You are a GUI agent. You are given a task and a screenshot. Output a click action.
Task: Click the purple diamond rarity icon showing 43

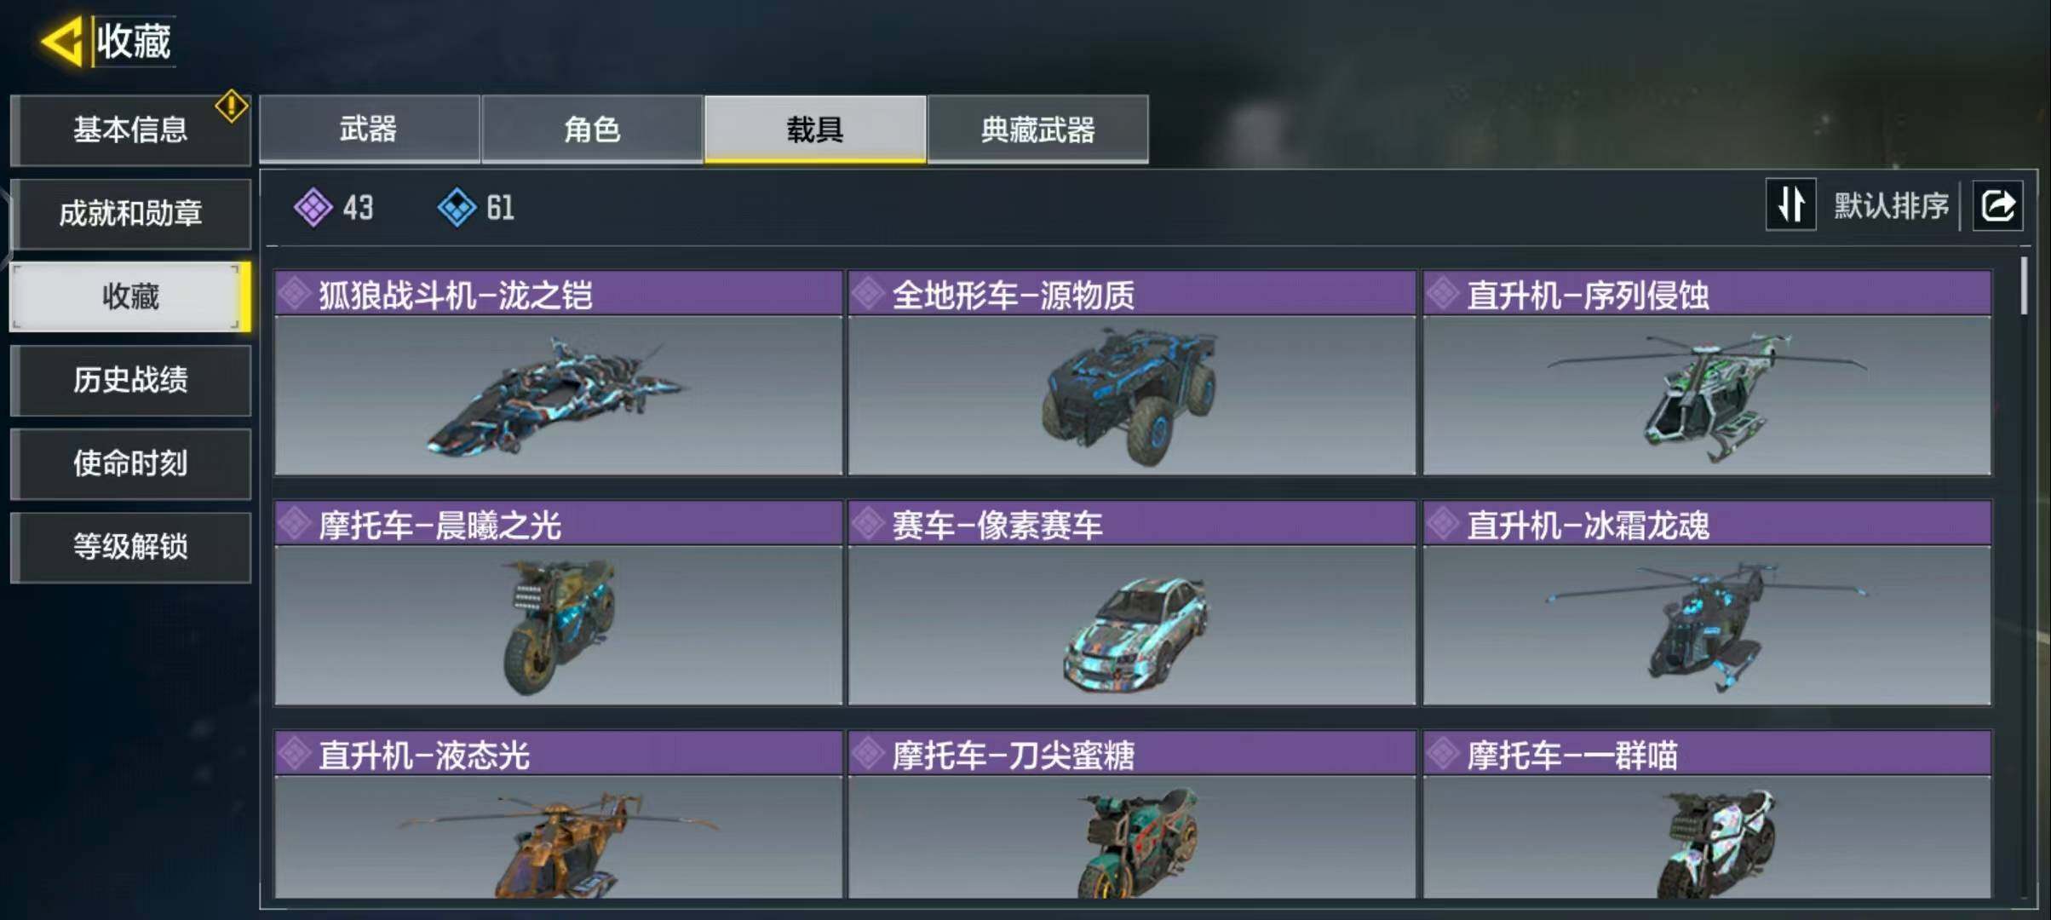[x=313, y=207]
